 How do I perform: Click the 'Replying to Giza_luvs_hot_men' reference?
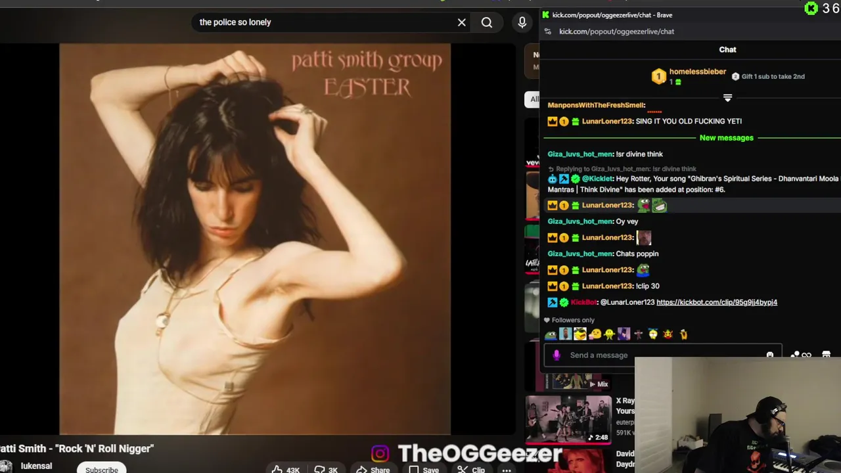pos(622,169)
